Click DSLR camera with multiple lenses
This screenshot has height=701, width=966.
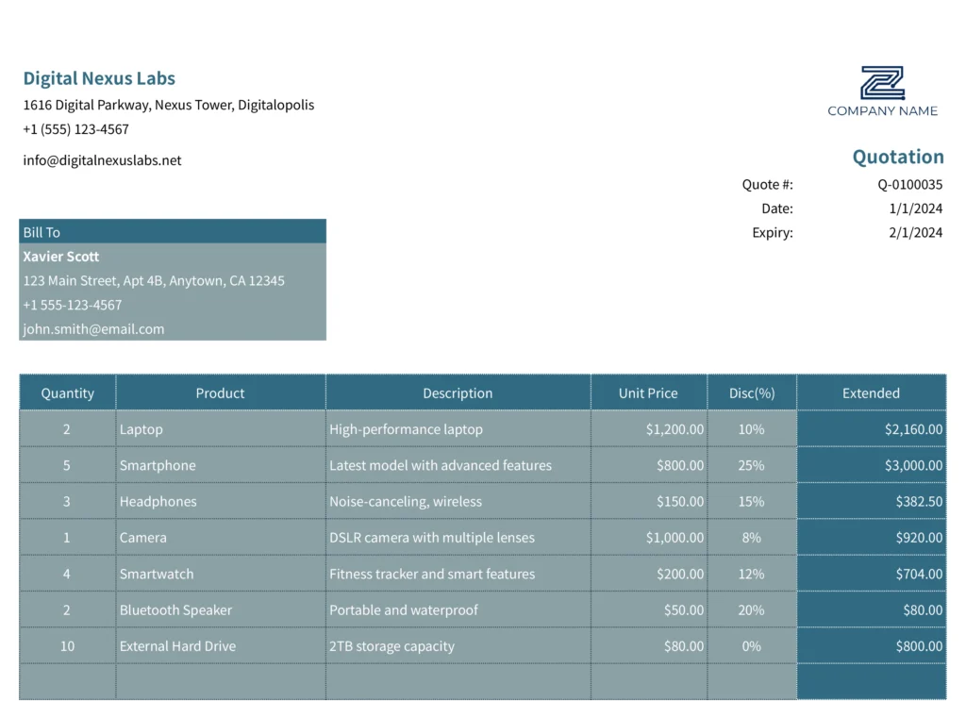click(458, 537)
